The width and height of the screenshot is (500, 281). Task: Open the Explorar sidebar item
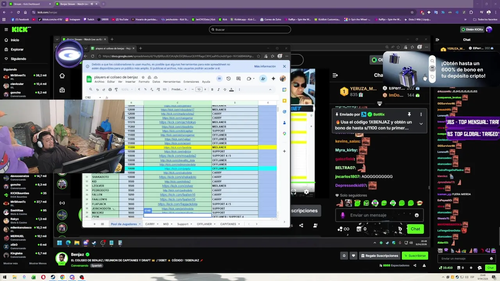pyautogui.click(x=14, y=50)
